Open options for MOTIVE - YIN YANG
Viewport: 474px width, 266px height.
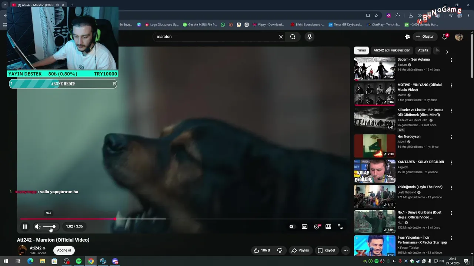pyautogui.click(x=451, y=85)
